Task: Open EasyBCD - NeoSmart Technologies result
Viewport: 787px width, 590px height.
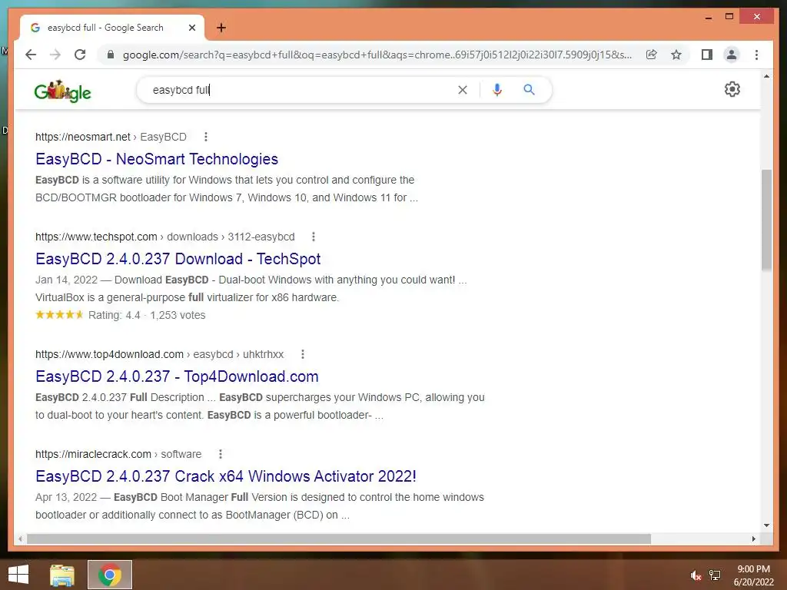Action: (157, 159)
